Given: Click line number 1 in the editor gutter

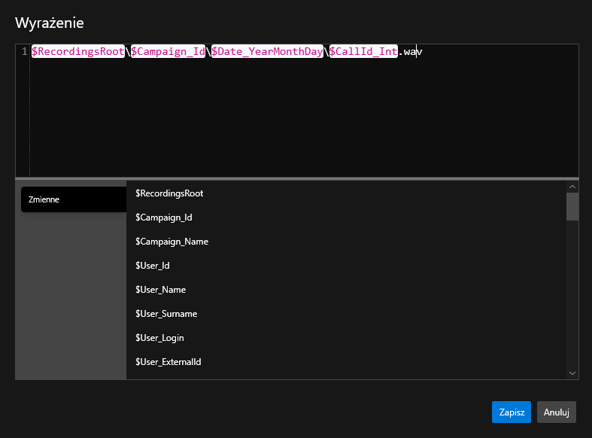Looking at the screenshot, I should pyautogui.click(x=24, y=51).
